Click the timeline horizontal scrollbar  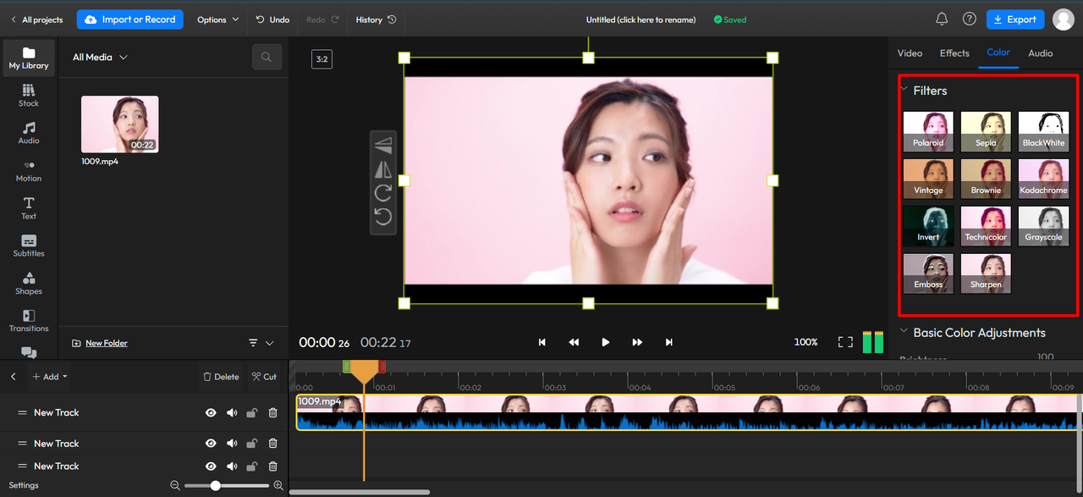click(x=360, y=492)
